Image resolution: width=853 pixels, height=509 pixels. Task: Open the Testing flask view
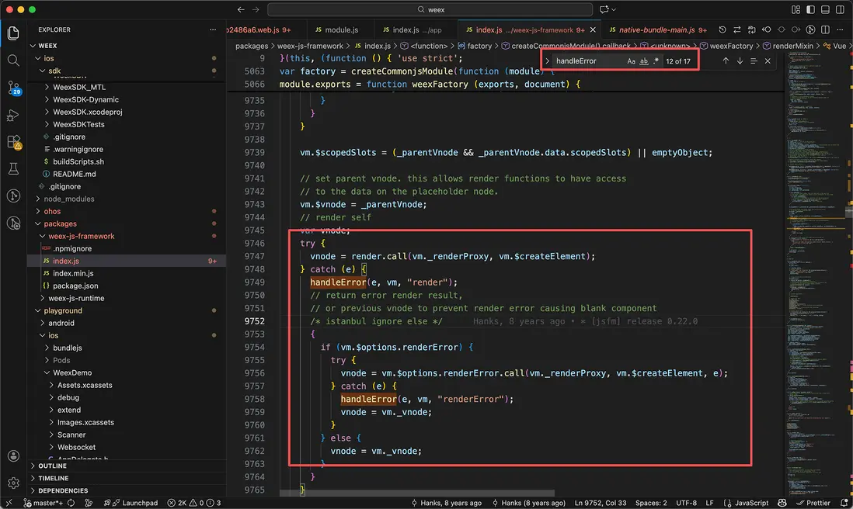click(13, 168)
